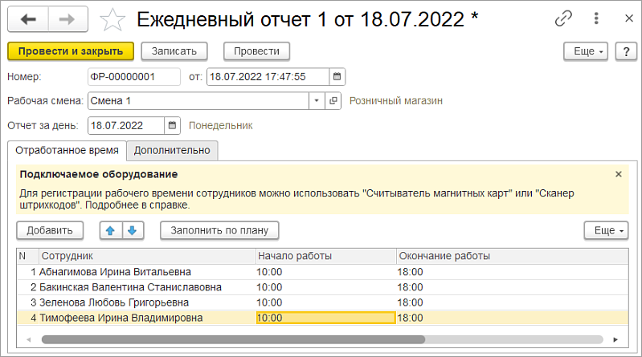This screenshot has height=357, width=642.
Task: Open Смена 1 record with open-form icon
Action: pyautogui.click(x=333, y=100)
